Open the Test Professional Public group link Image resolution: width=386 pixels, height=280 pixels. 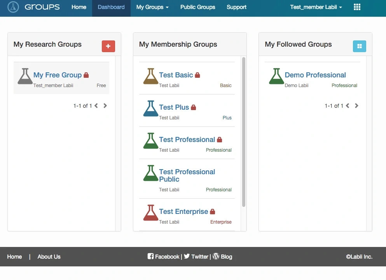point(187,175)
